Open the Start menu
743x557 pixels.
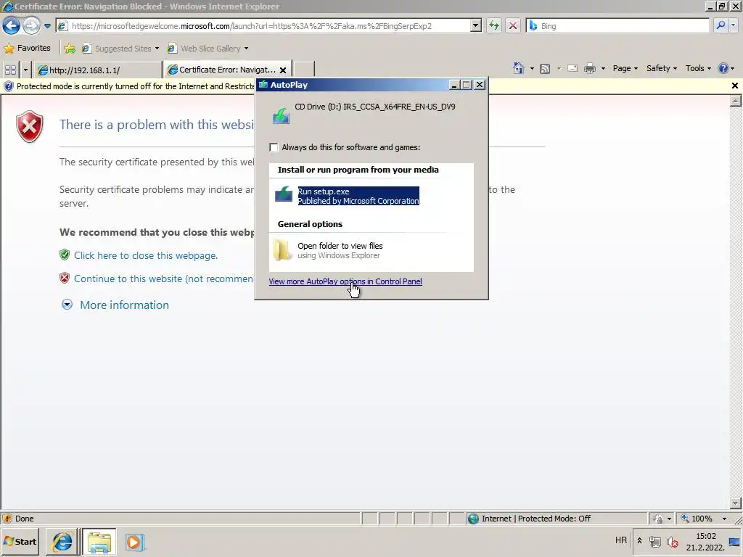click(x=20, y=541)
